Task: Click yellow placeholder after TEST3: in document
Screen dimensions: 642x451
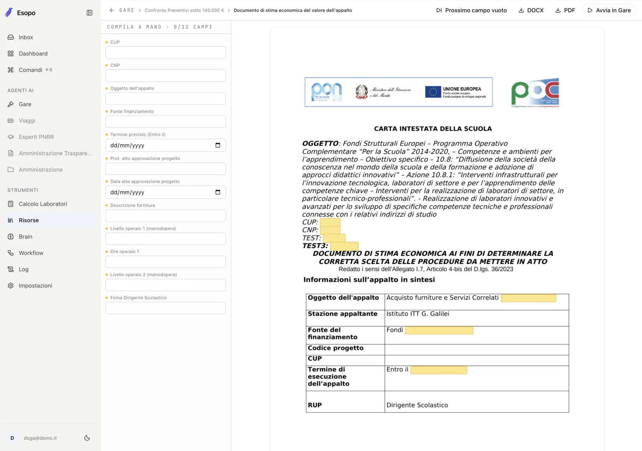Action: tap(344, 246)
